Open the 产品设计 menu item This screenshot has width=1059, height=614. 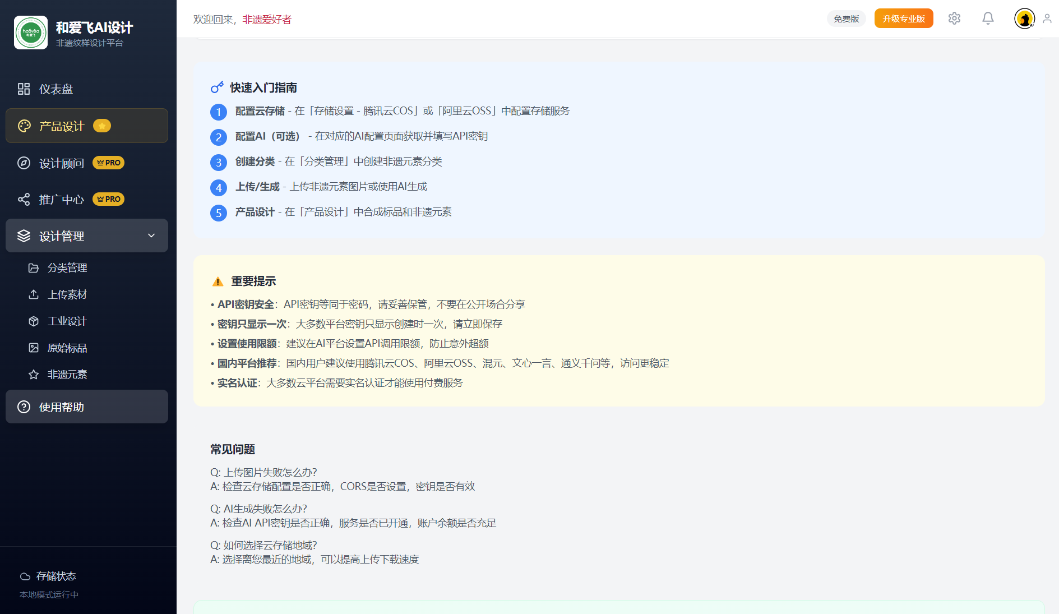(x=87, y=126)
